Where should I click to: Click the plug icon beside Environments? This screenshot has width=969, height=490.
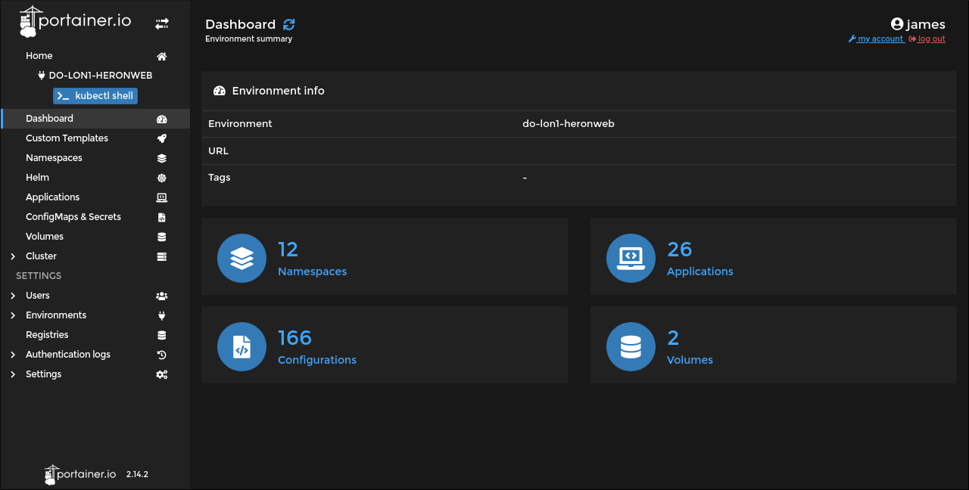(x=161, y=315)
